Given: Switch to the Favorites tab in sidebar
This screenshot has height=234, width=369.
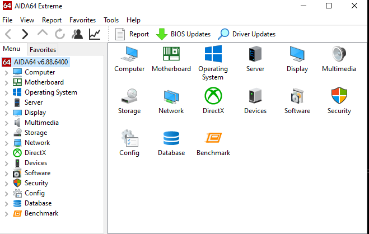Looking at the screenshot, I should coord(43,50).
